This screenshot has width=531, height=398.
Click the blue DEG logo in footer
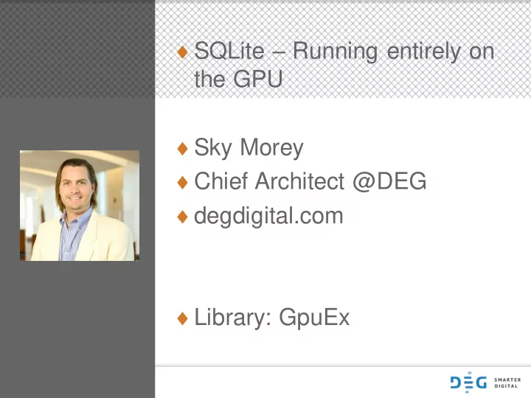(468, 382)
